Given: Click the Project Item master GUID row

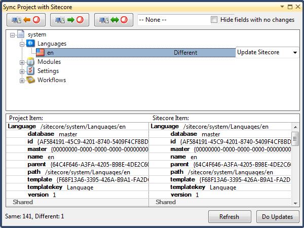Looking at the screenshot, I should 78,149.
